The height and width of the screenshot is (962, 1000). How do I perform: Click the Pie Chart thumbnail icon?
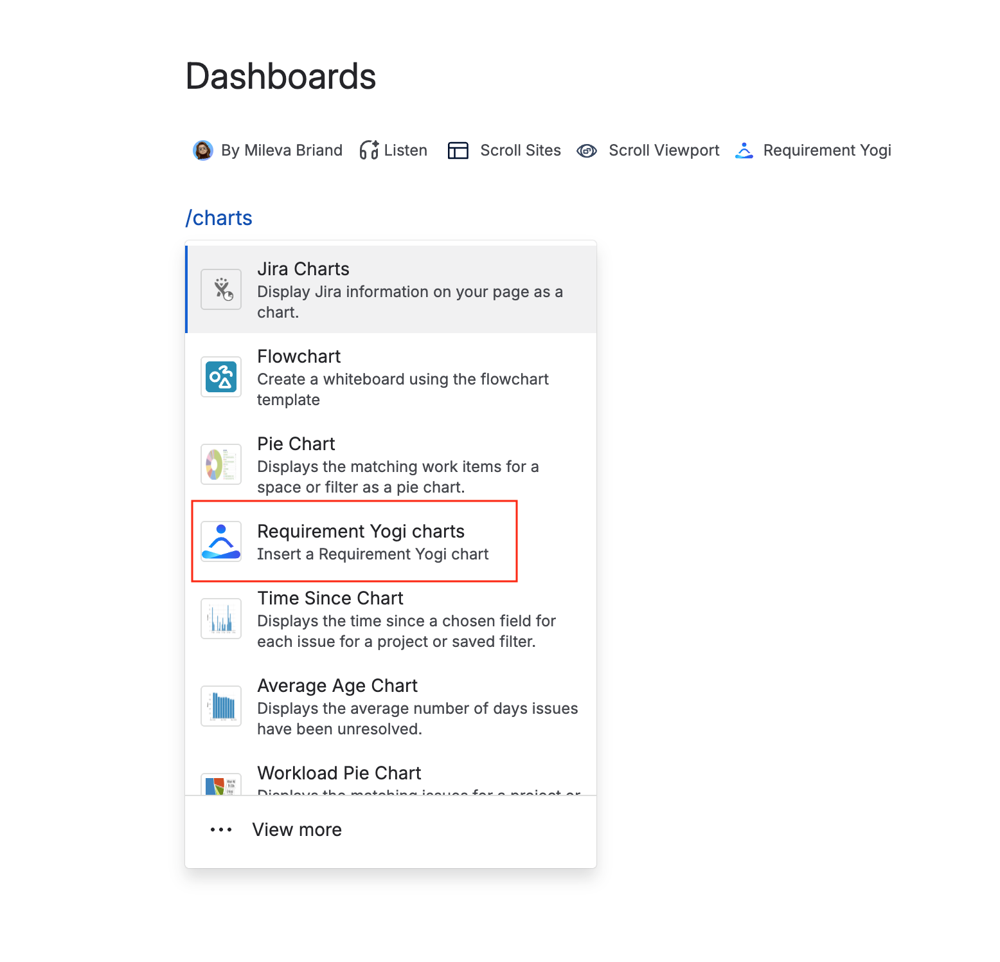tap(221, 464)
